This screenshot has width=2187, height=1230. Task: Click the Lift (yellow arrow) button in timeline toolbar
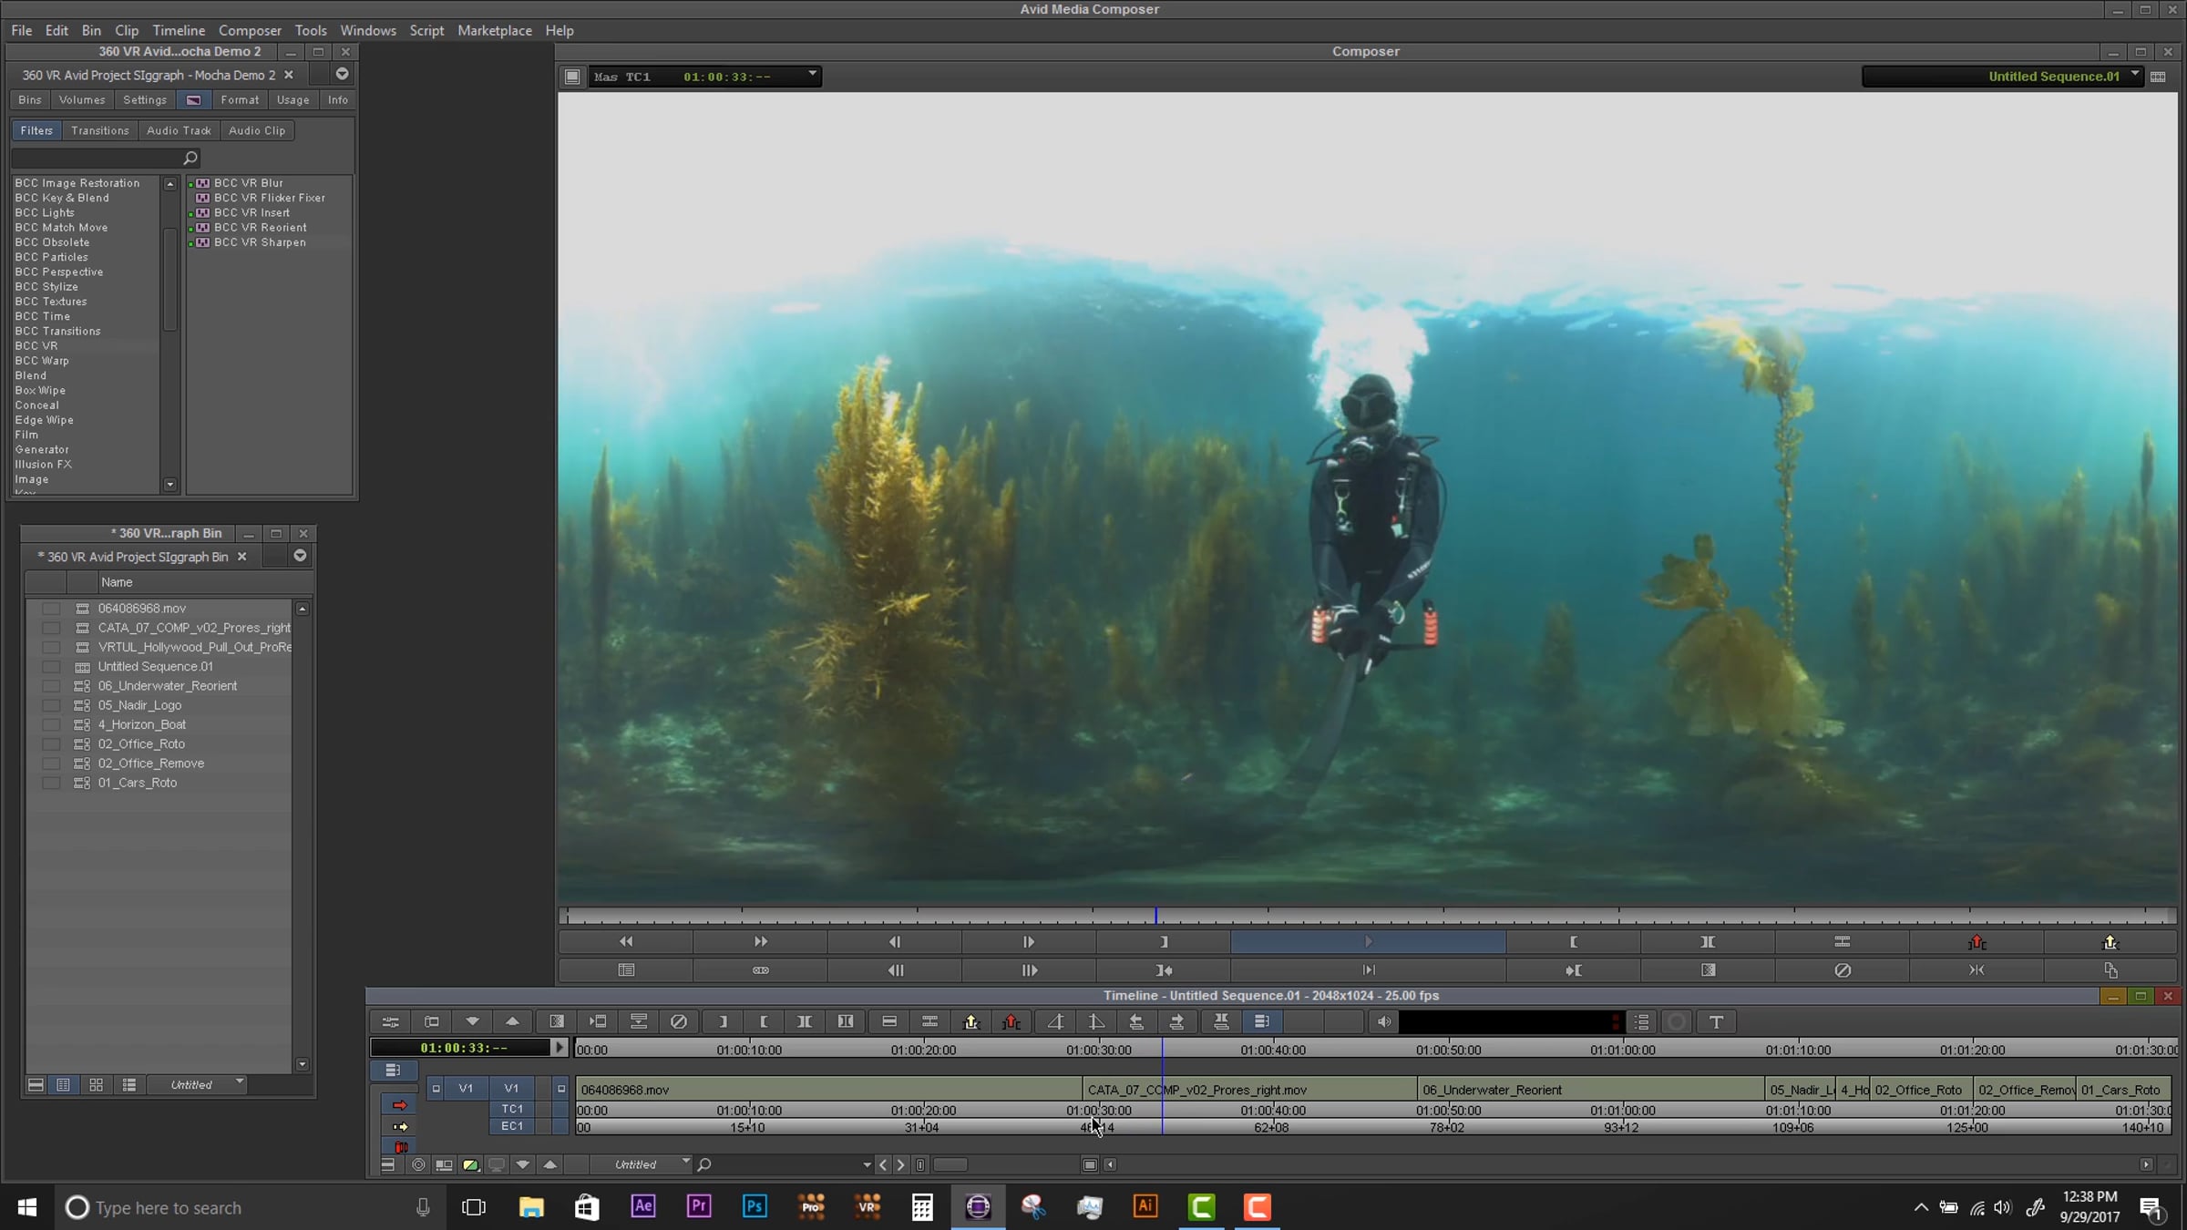971,1022
